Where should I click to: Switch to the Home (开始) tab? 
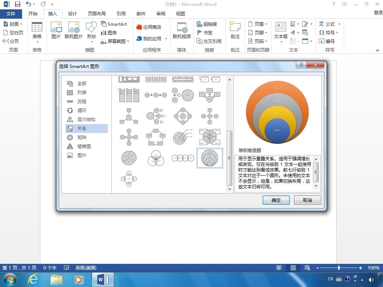(x=33, y=14)
